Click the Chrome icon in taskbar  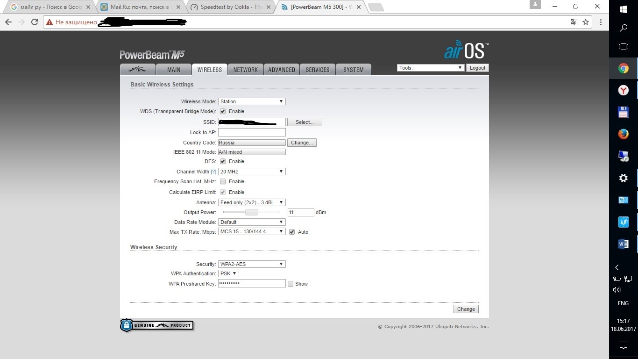[623, 69]
